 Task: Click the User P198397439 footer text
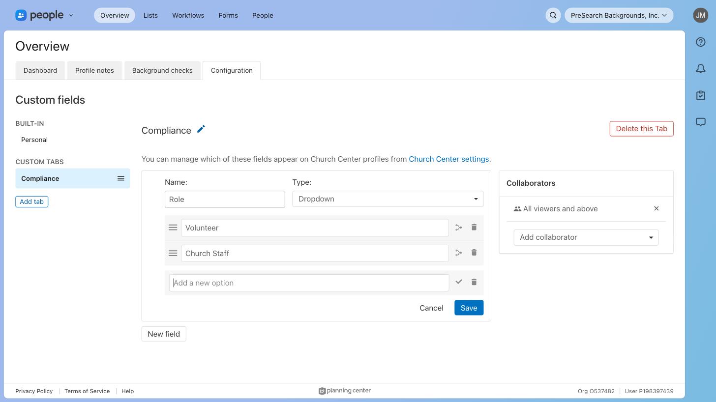pos(649,391)
